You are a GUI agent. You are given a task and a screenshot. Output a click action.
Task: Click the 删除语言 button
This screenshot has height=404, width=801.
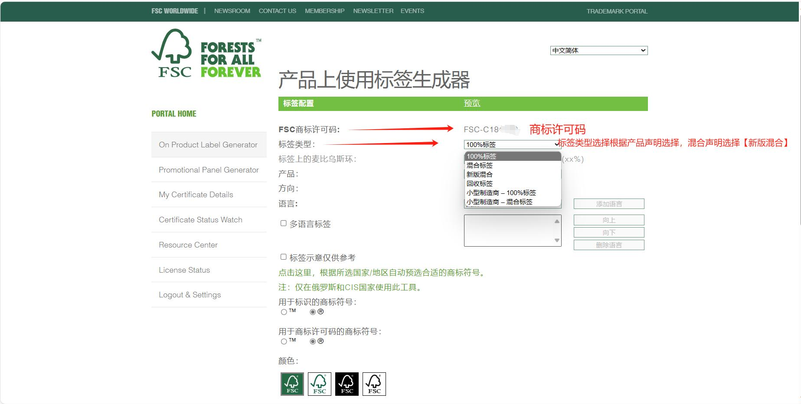(x=609, y=245)
